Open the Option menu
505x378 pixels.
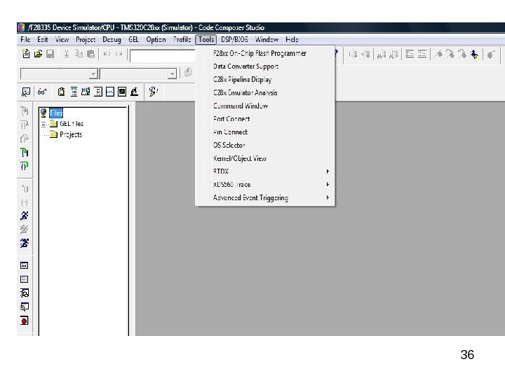coord(156,39)
